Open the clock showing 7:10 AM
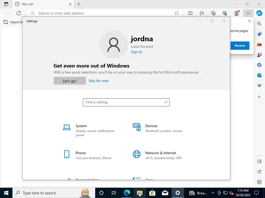Viewport: 265px width, 198px height. click(243, 193)
